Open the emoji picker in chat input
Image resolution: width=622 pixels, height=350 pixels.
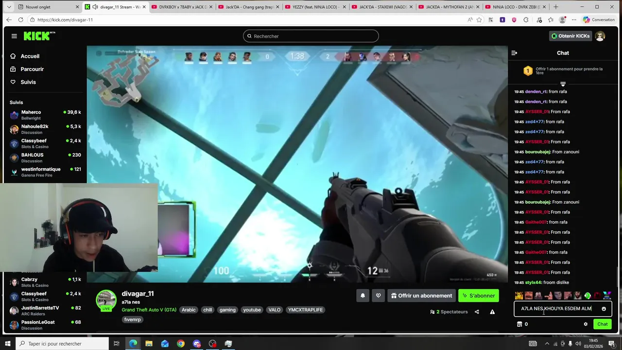pyautogui.click(x=604, y=309)
